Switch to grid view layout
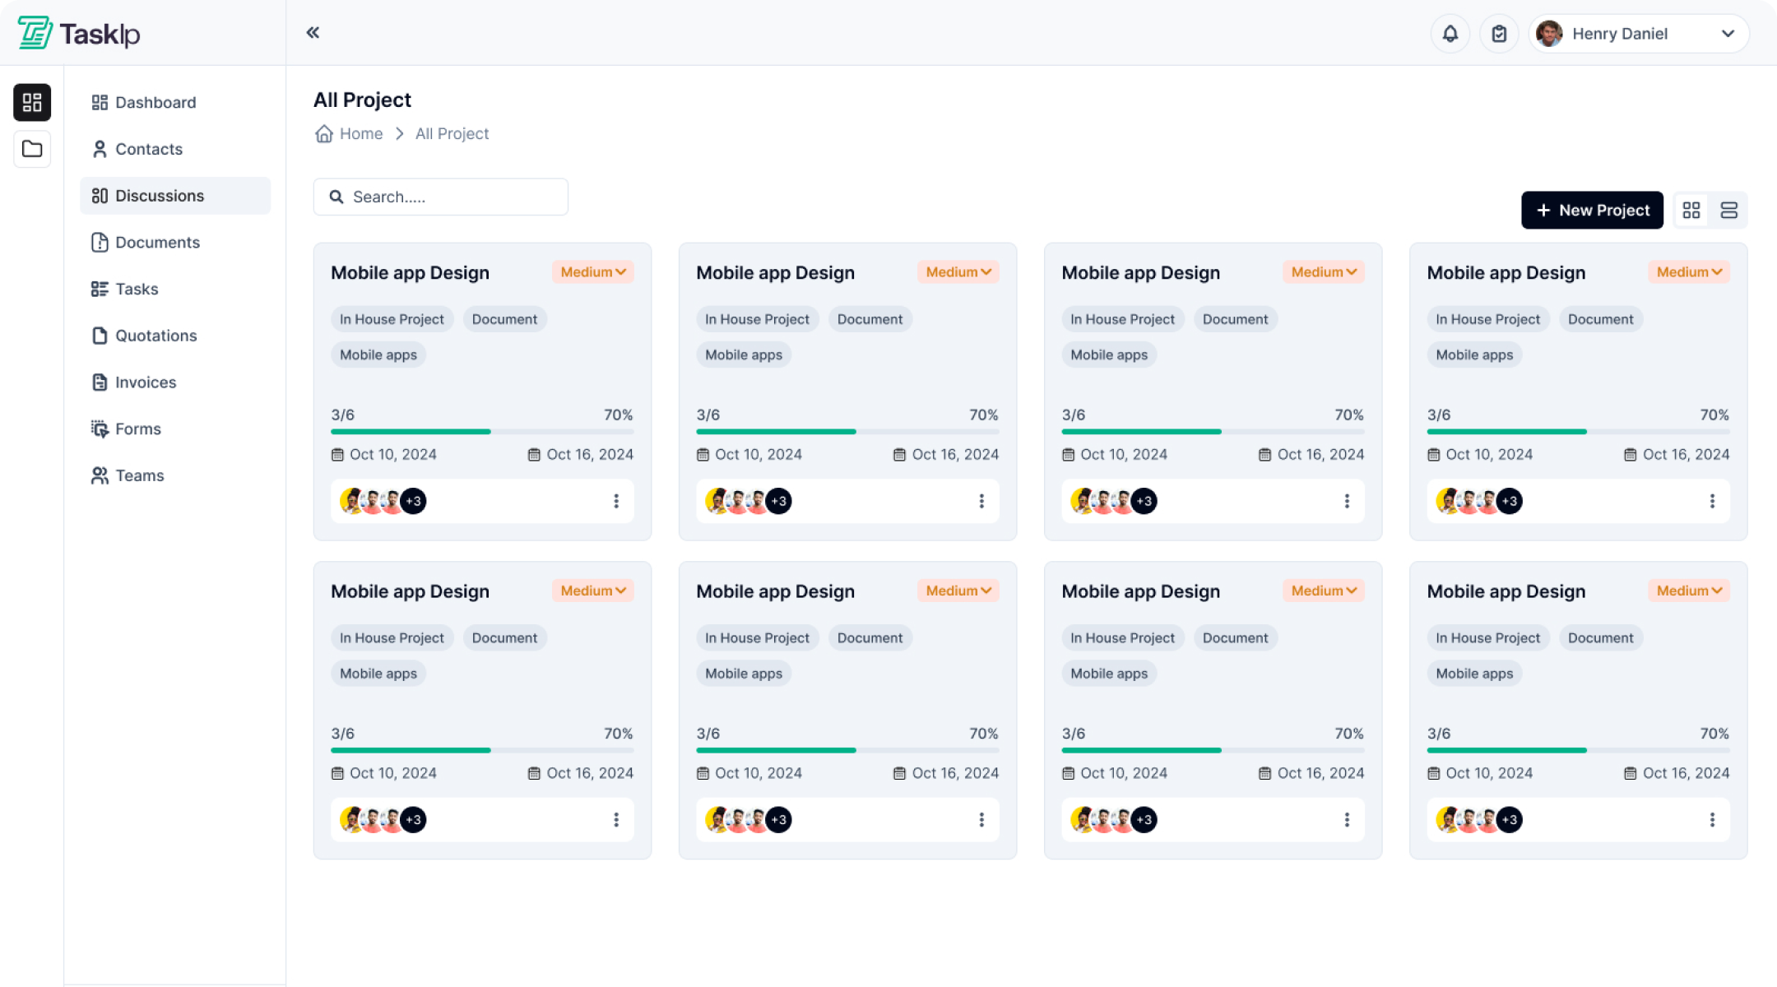This screenshot has height=987, width=1777. pos(1691,210)
